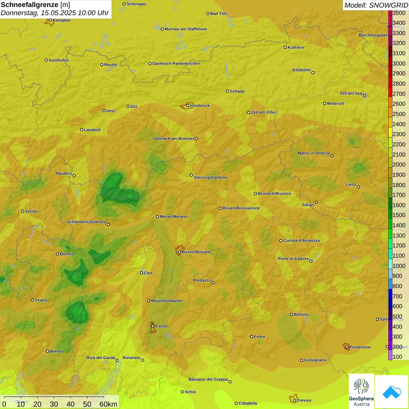Viewport: 409px width, 409px height.
Task: Click the Lienz location dot
Action: pyautogui.click(x=358, y=187)
